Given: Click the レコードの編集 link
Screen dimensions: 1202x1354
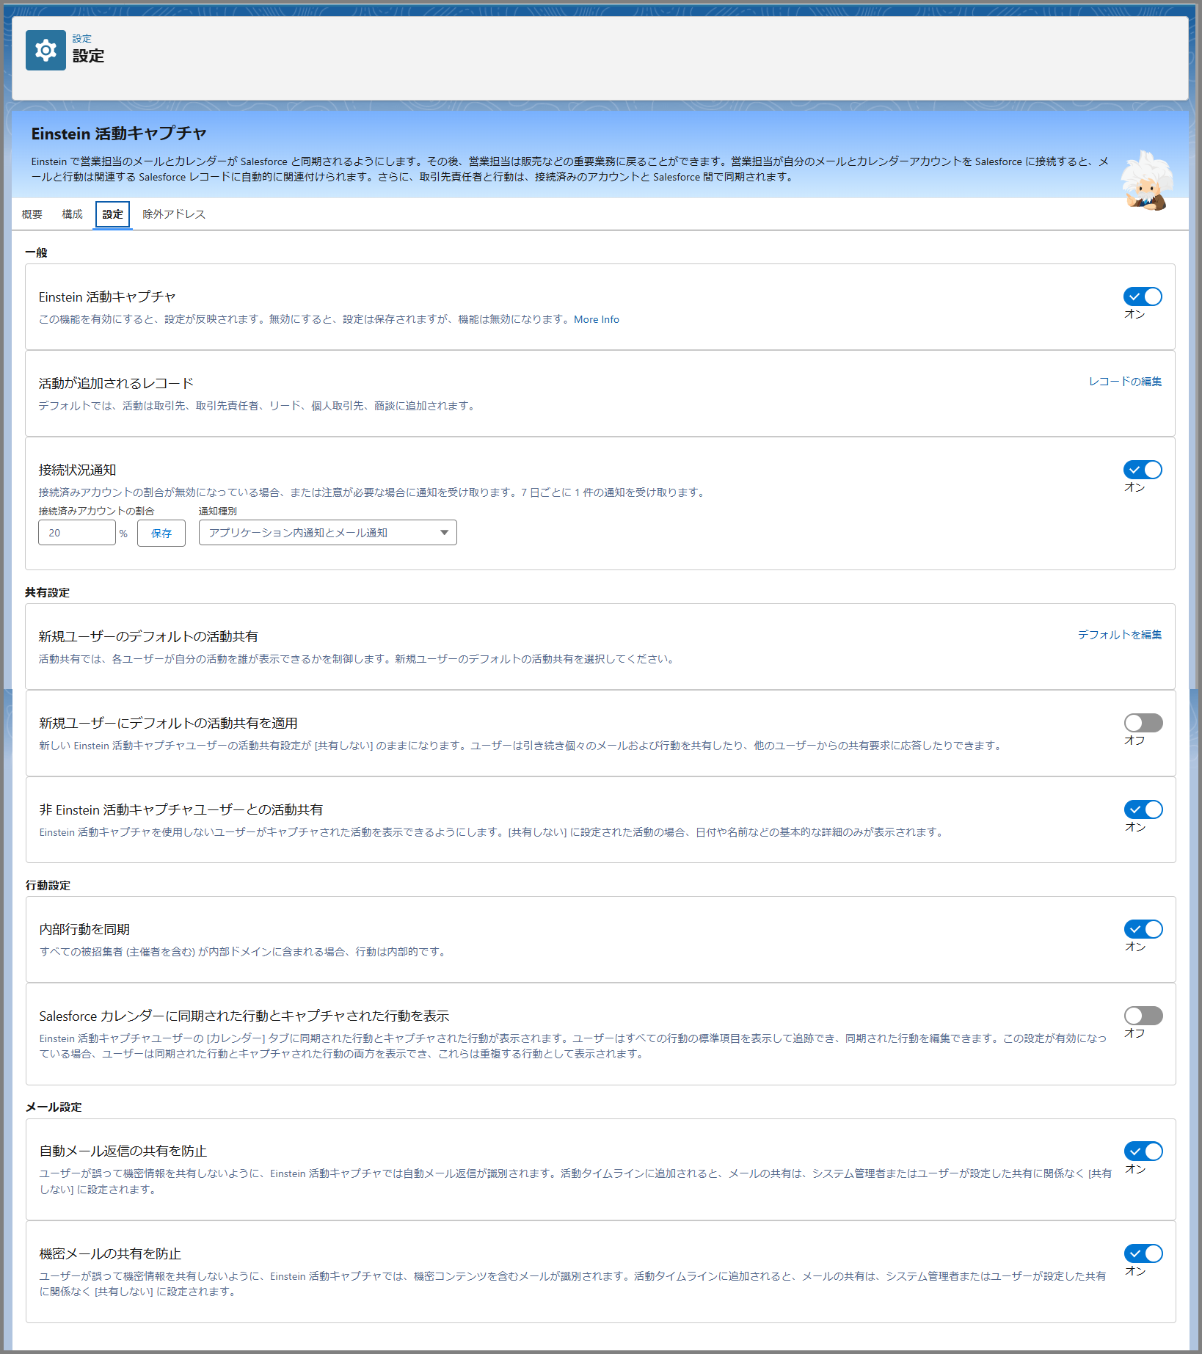Looking at the screenshot, I should 1125,382.
